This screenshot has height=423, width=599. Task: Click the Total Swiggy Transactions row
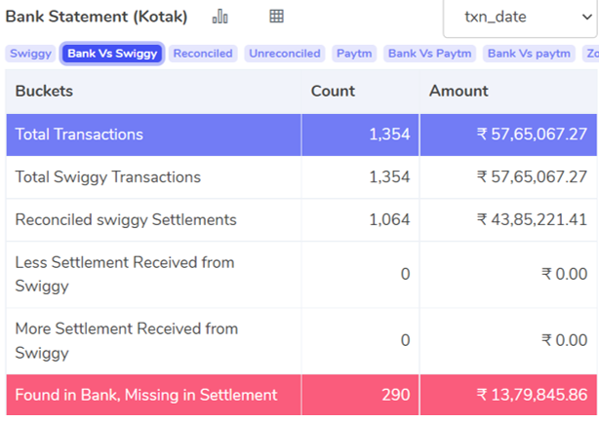pyautogui.click(x=301, y=177)
